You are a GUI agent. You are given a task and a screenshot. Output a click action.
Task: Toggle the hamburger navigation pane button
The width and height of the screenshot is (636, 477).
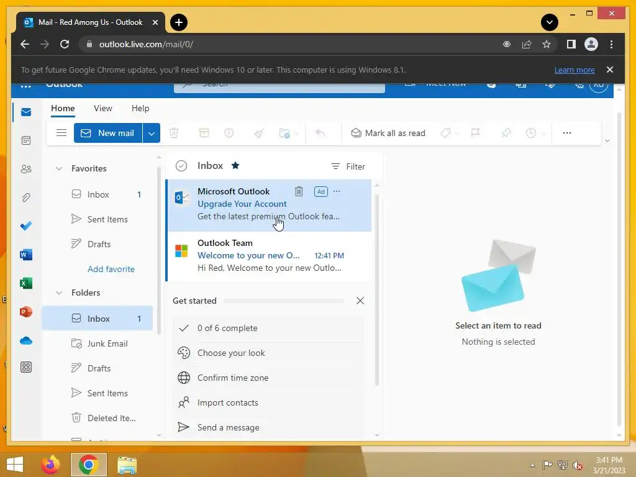pyautogui.click(x=61, y=133)
